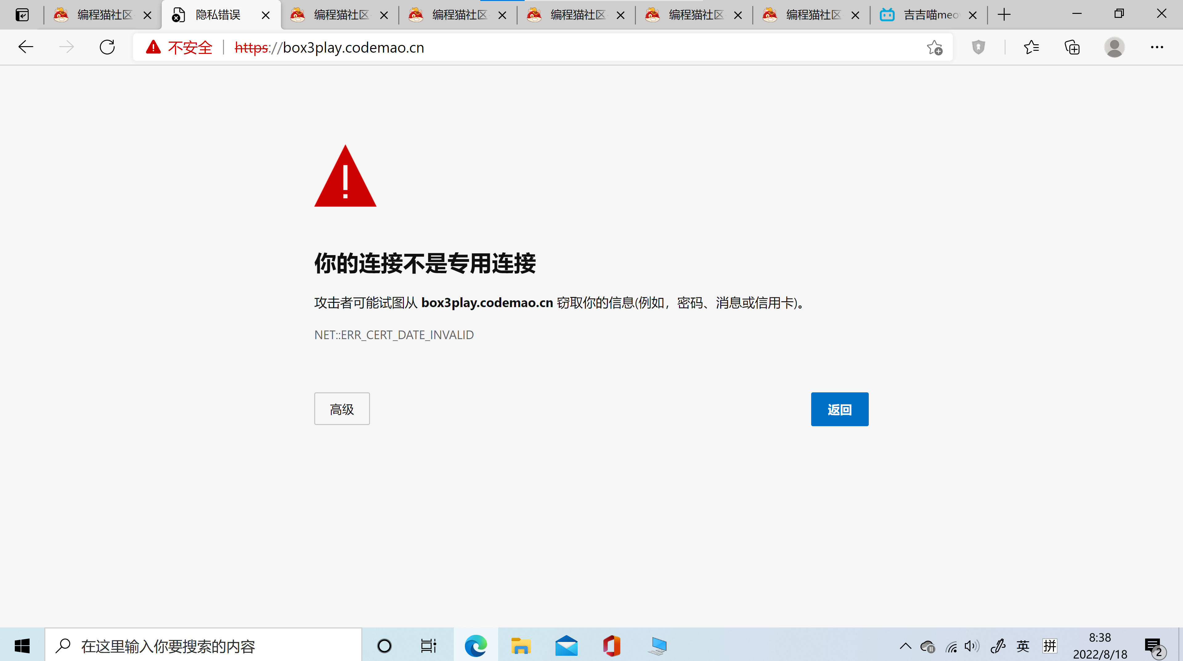Open Microsoft Edge from the taskbar
This screenshot has width=1183, height=661.
point(476,646)
